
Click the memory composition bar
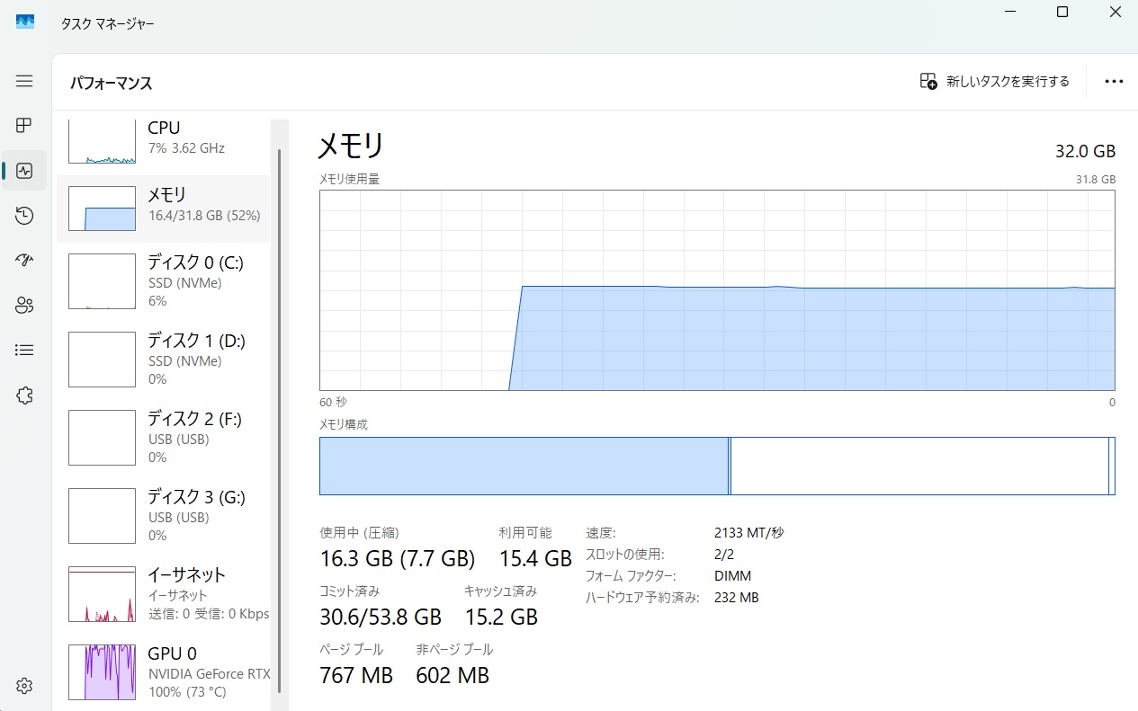coord(717,466)
